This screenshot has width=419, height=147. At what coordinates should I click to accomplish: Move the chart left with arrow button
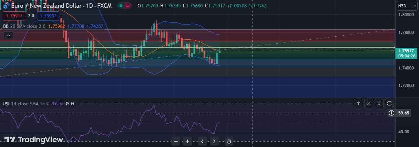pyautogui.click(x=202, y=141)
